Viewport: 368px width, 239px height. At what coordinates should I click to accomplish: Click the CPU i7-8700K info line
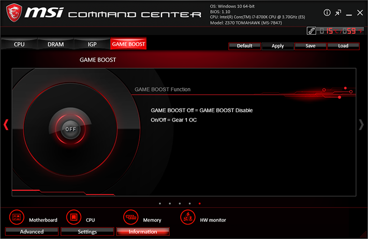coord(257,17)
